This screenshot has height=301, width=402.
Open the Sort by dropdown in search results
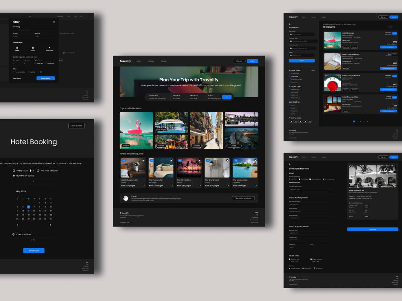pos(393,27)
